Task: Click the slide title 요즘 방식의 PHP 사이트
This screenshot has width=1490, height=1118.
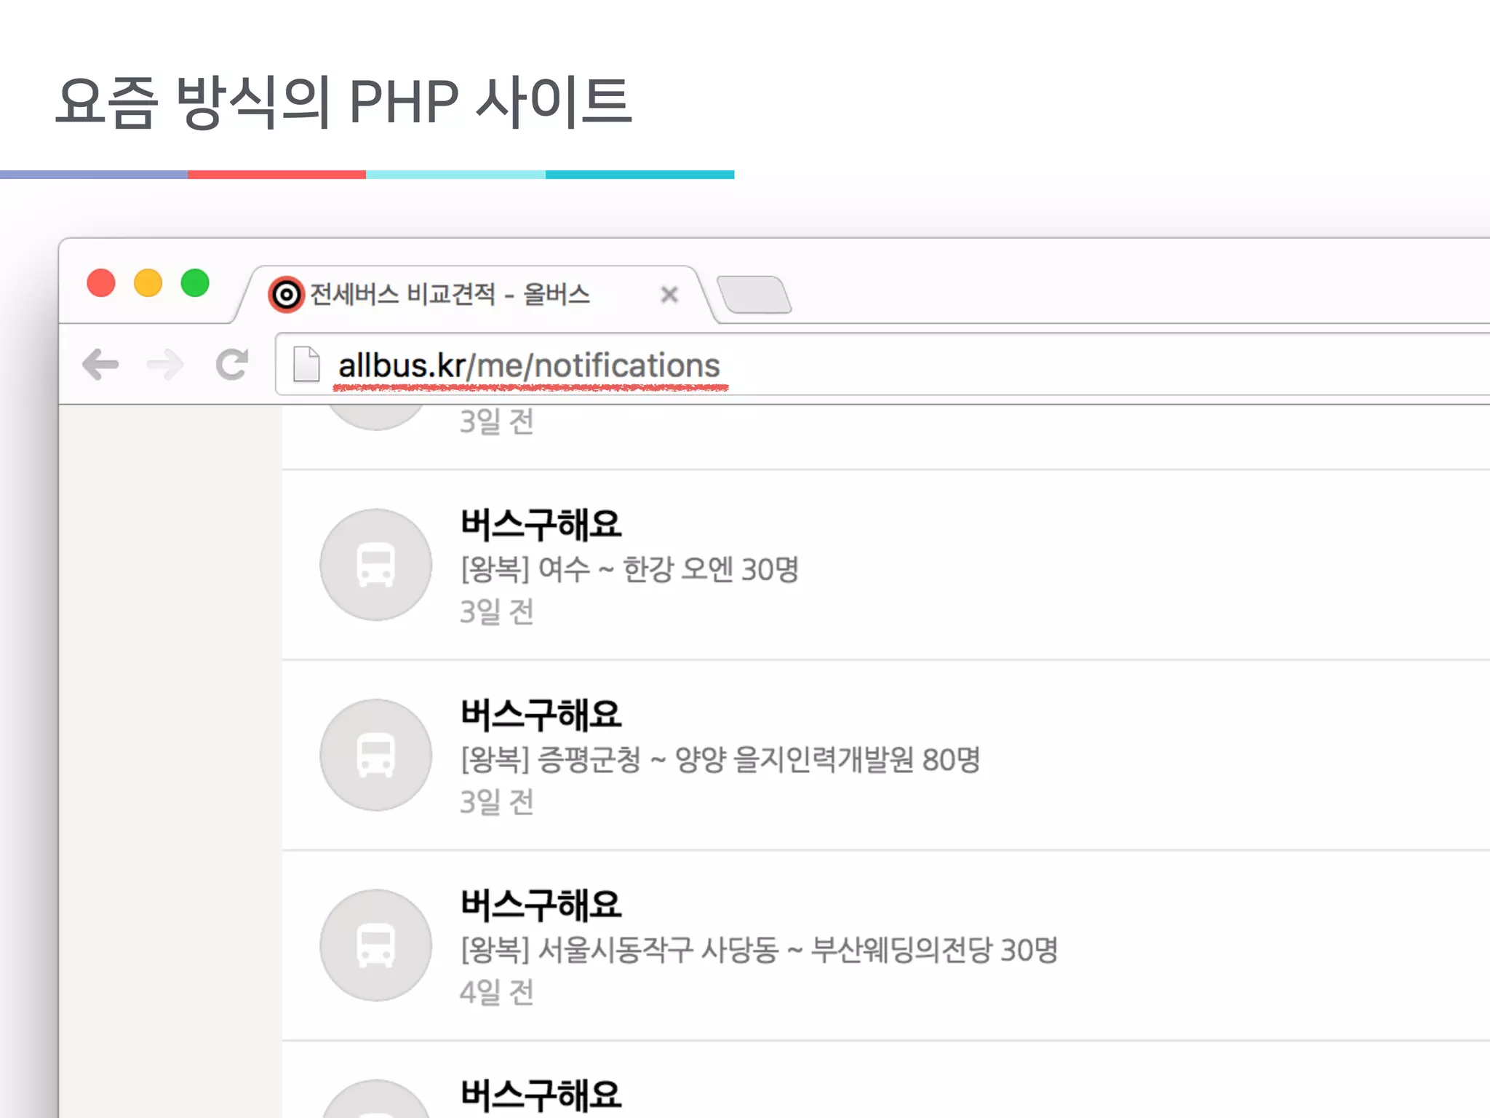Action: (x=344, y=101)
